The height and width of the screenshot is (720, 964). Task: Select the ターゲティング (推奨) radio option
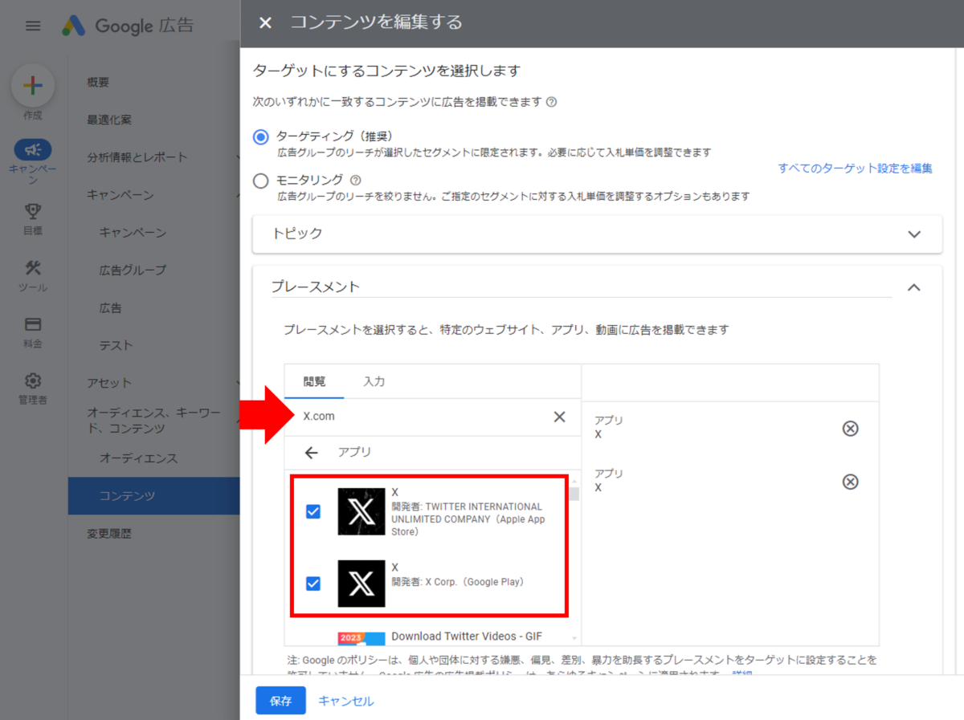(260, 137)
